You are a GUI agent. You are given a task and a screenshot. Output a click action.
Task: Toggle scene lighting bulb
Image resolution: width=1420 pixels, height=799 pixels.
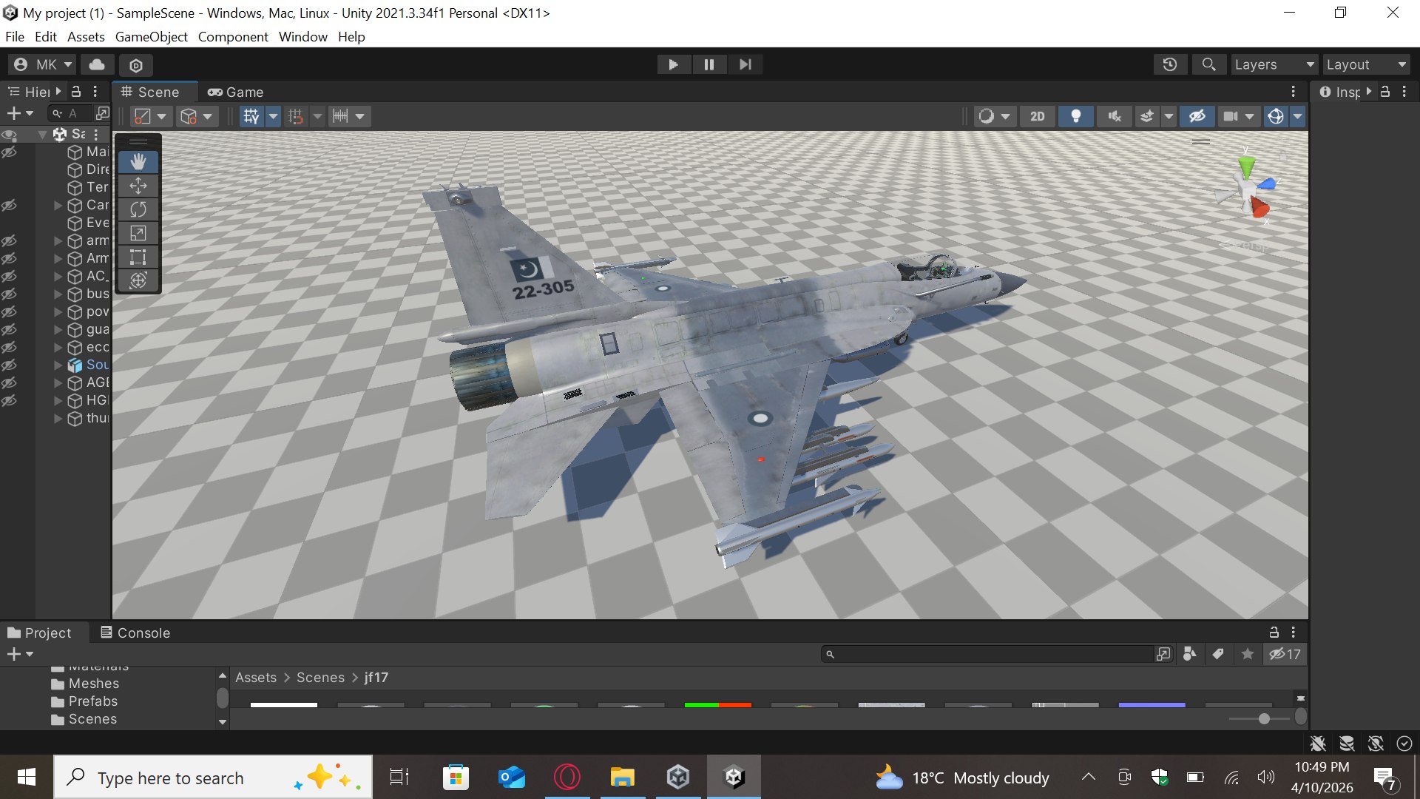tap(1076, 116)
